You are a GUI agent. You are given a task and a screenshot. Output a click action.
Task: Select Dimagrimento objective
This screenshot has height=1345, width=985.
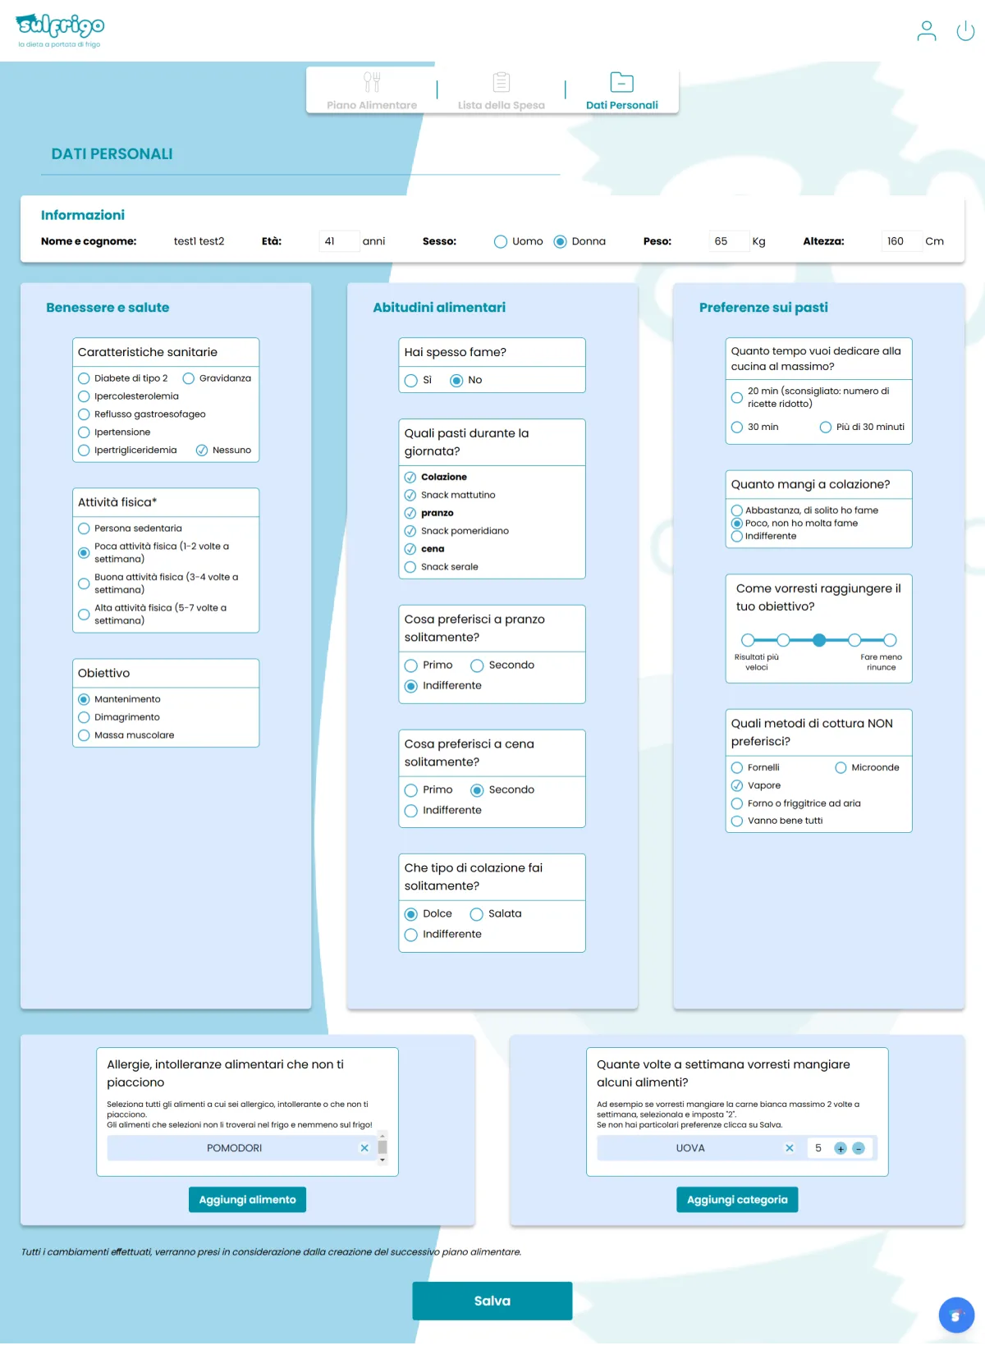(x=84, y=717)
